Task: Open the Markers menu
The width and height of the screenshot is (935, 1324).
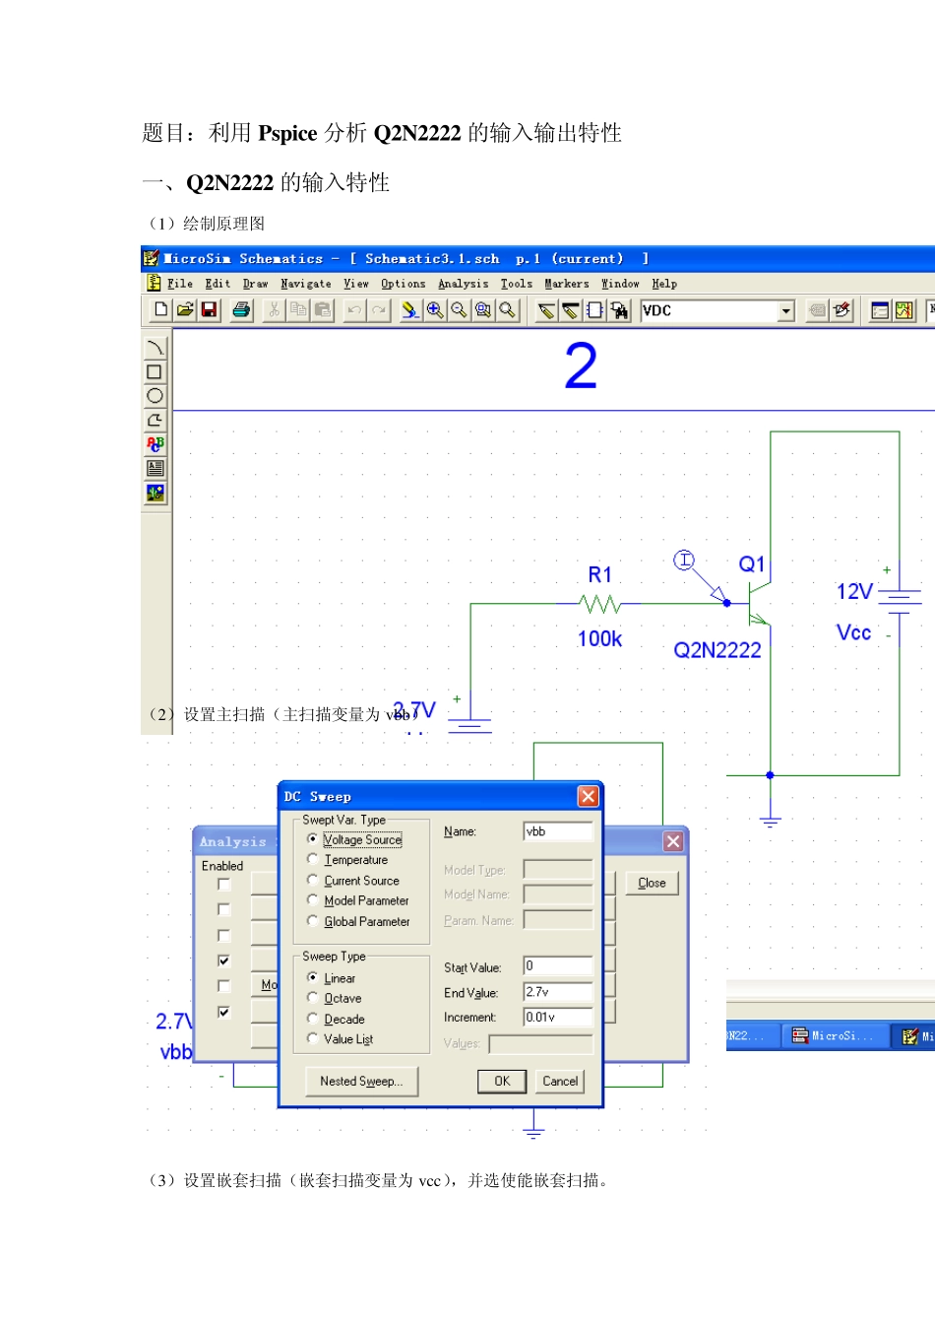Action: [x=567, y=284]
